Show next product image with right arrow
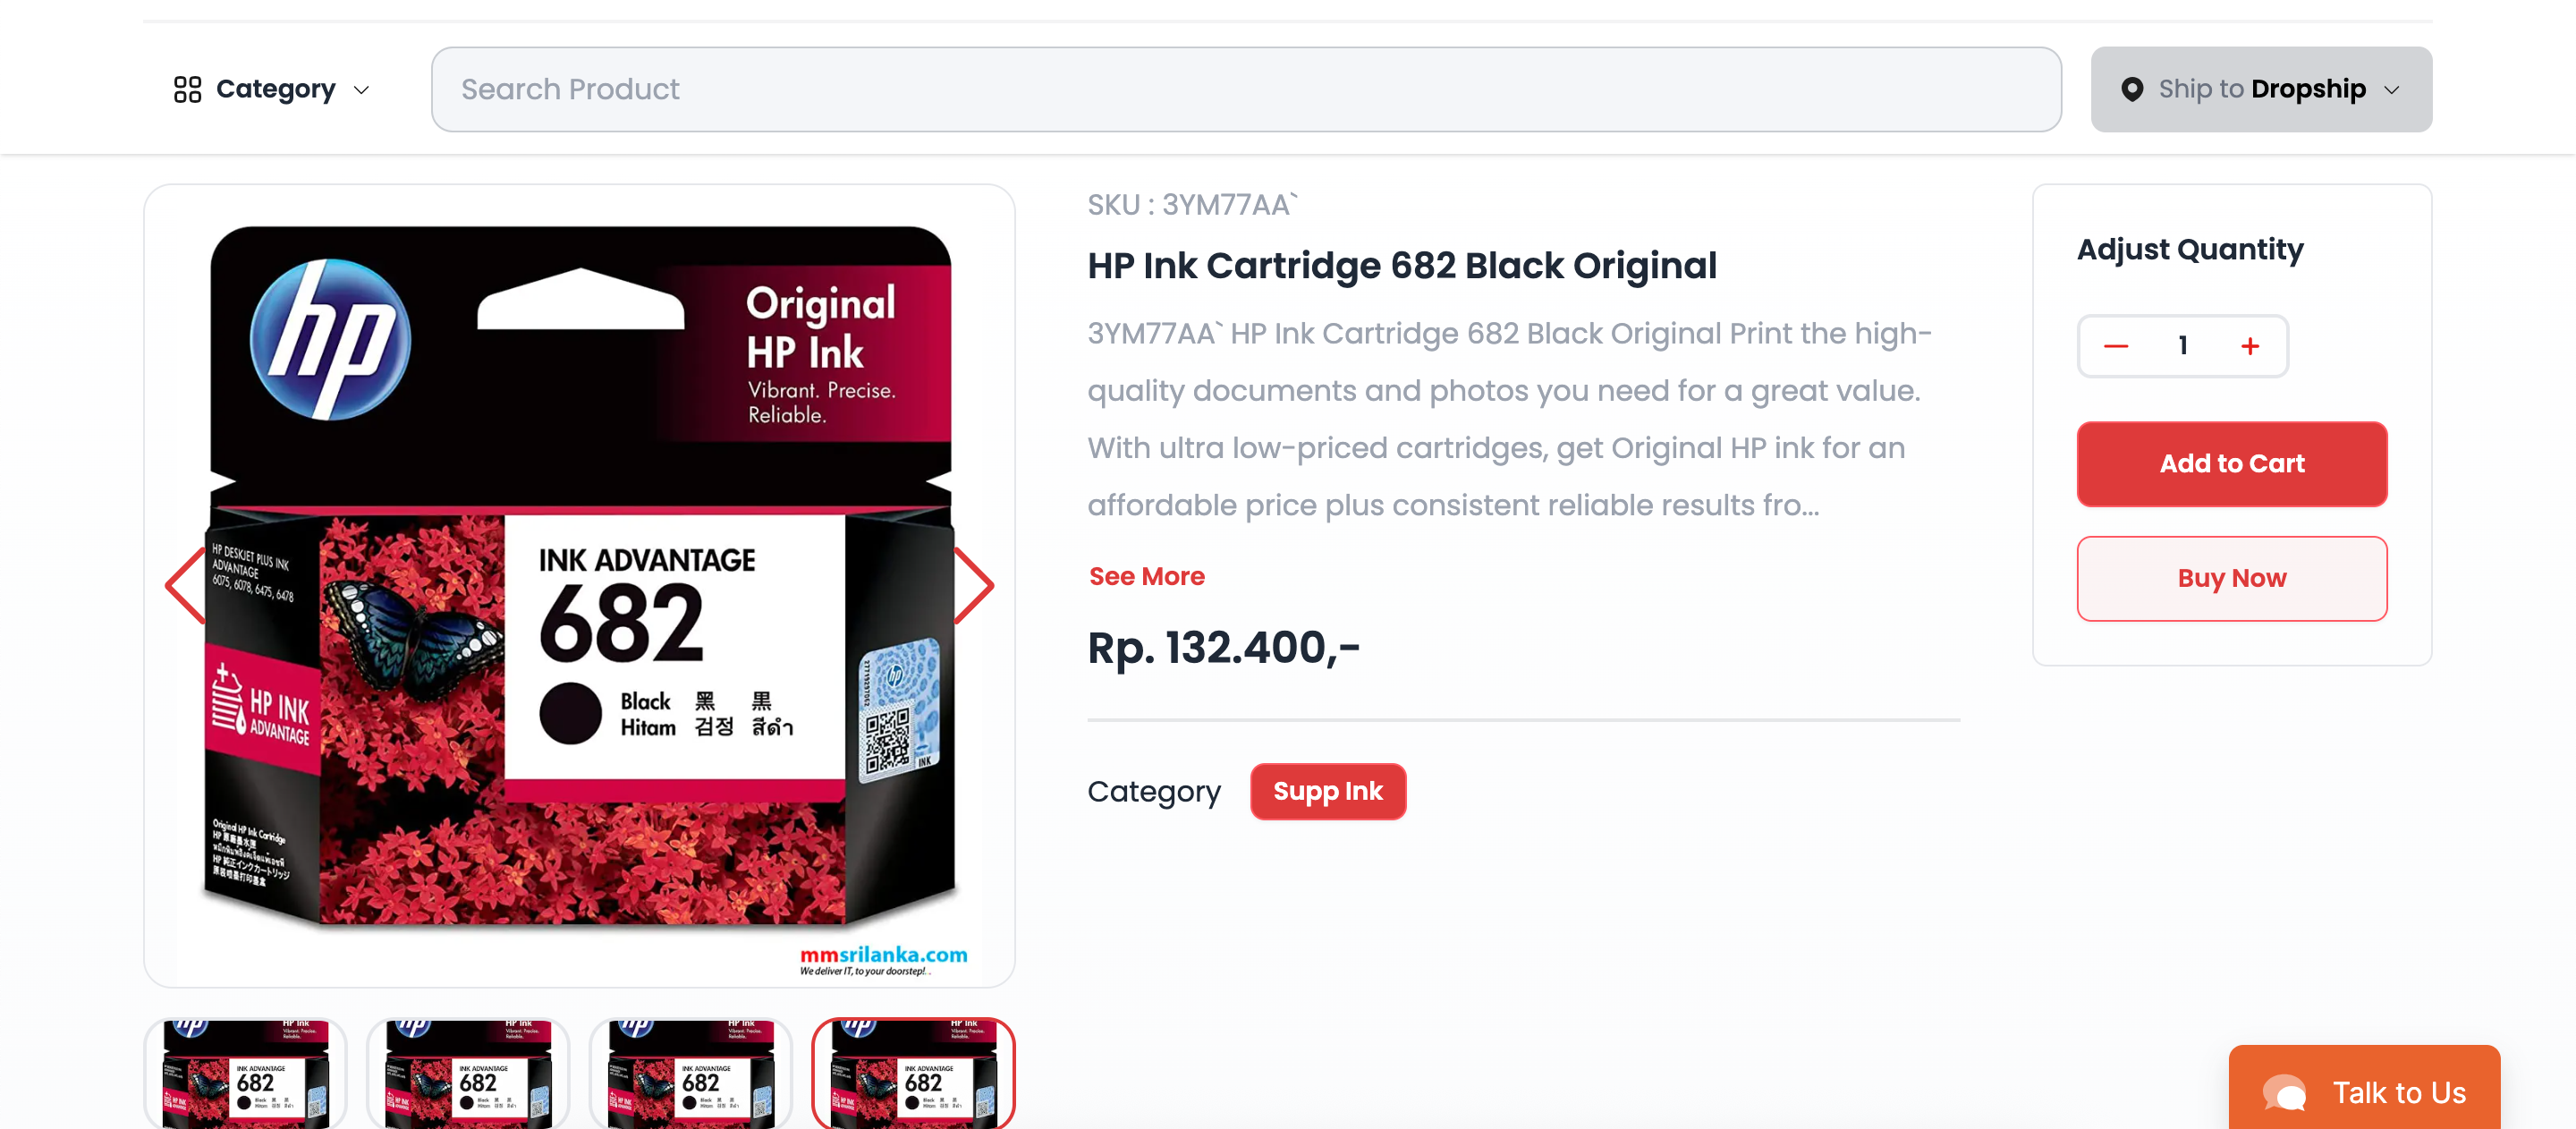 point(973,586)
